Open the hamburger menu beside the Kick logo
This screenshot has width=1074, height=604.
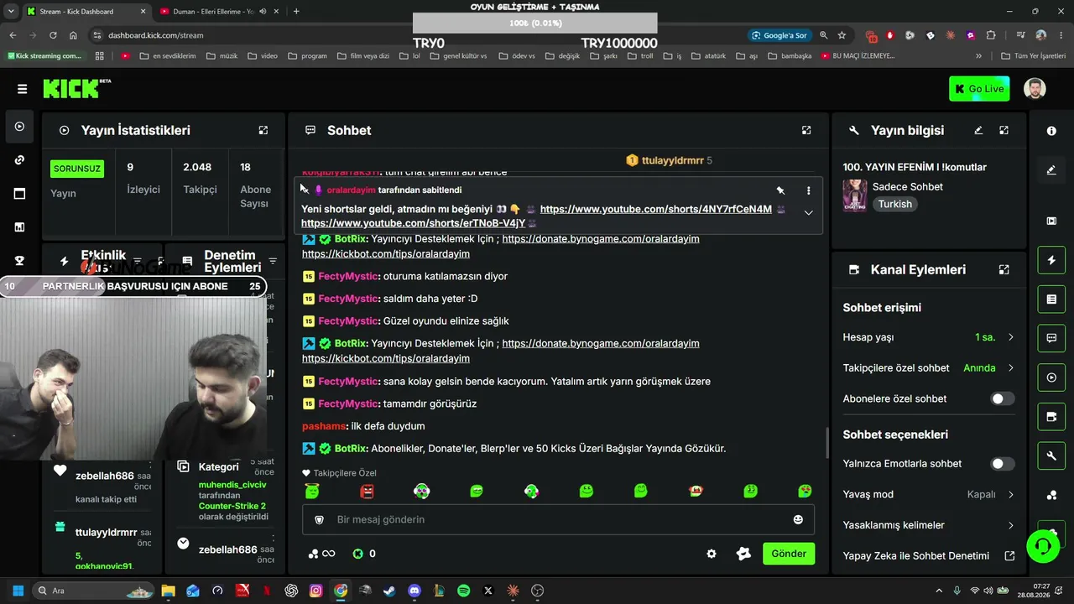pos(22,89)
